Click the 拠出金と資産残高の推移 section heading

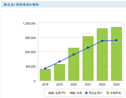pyautogui.click(x=21, y=5)
